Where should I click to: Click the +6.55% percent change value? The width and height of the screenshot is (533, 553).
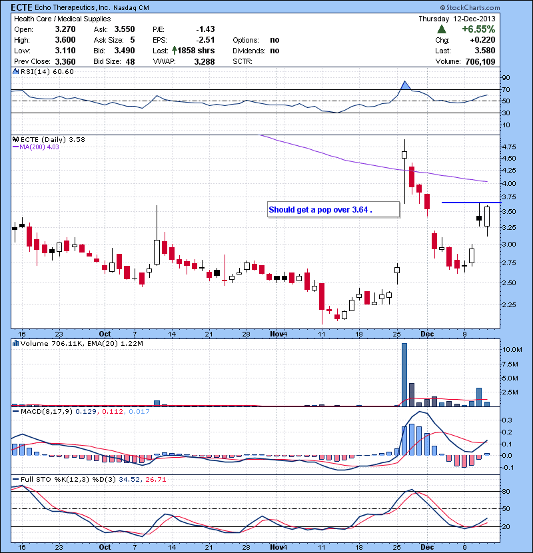478,29
